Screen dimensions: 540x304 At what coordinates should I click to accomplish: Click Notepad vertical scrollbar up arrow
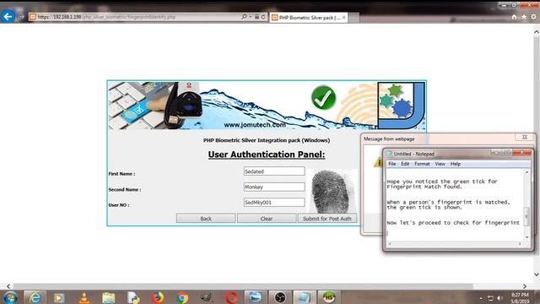click(x=526, y=172)
